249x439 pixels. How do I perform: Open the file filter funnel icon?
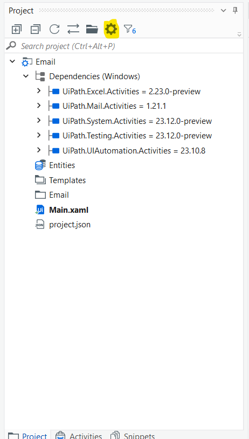click(130, 29)
